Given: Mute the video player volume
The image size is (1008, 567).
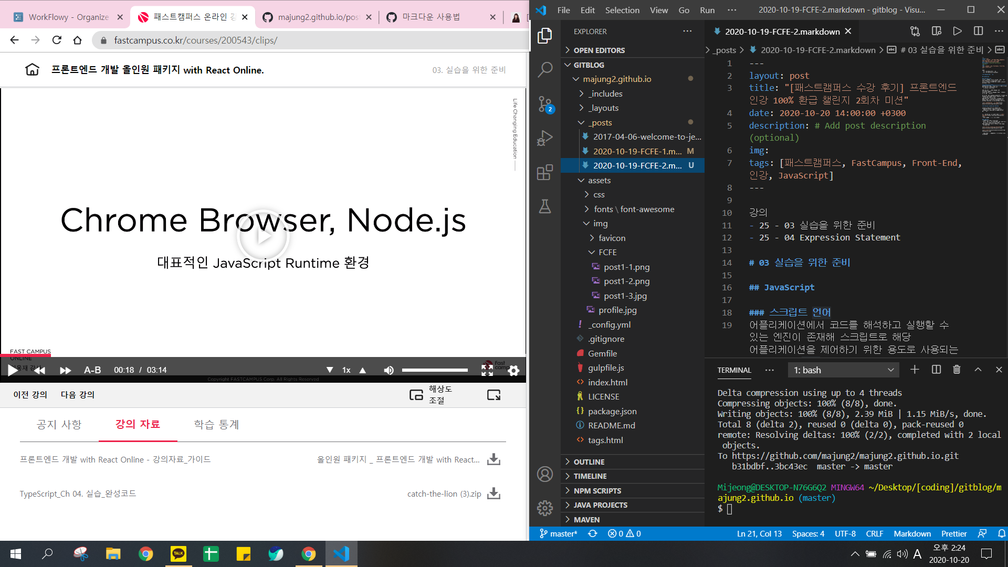Looking at the screenshot, I should pyautogui.click(x=388, y=370).
